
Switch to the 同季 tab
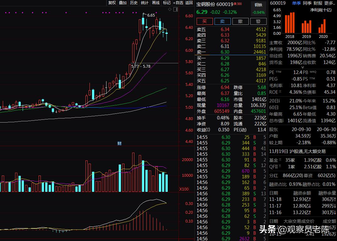(307, 3)
